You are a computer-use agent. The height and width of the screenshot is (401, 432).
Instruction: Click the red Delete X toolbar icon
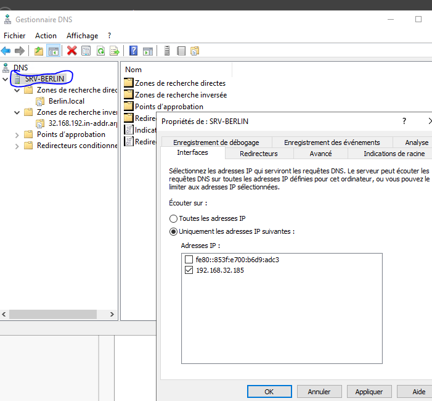point(72,51)
